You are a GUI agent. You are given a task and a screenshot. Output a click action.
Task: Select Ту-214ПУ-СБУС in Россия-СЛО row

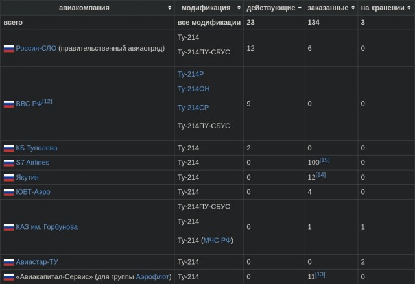204,52
